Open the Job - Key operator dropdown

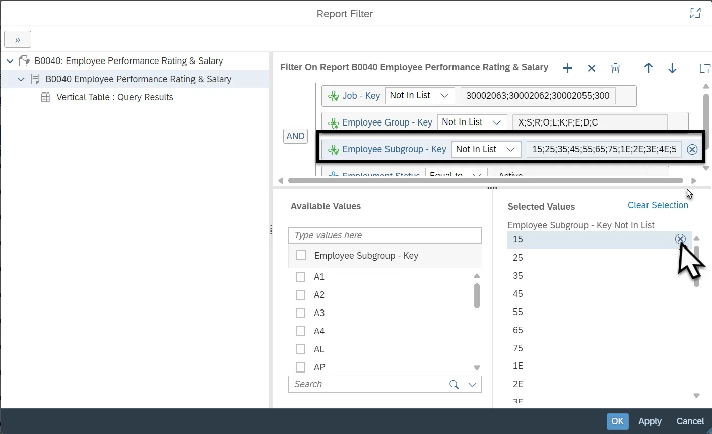pos(420,96)
